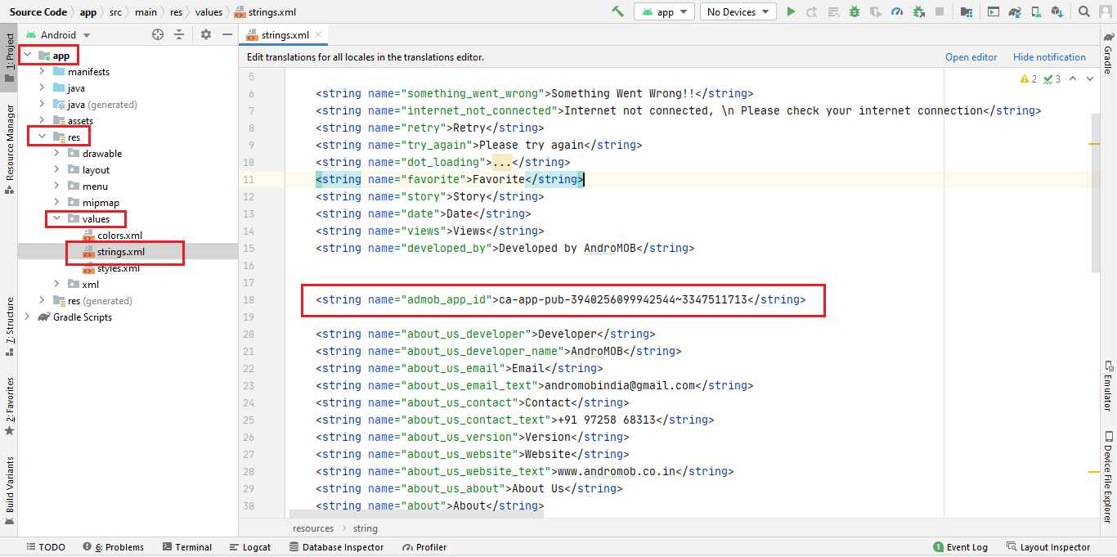The height and width of the screenshot is (557, 1117).
Task: Collapse all nodes in the project tree
Action: (179, 34)
